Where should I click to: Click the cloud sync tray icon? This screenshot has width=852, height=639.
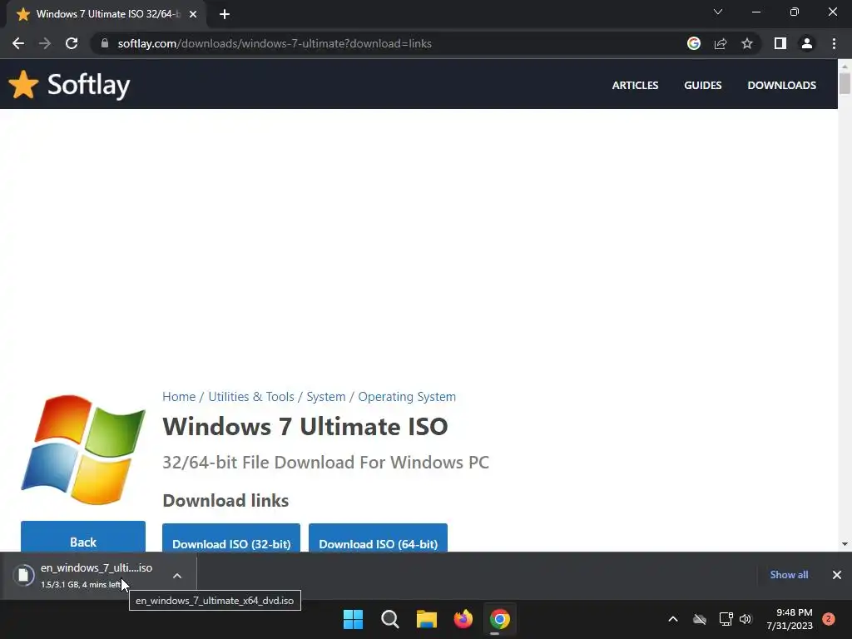(700, 619)
